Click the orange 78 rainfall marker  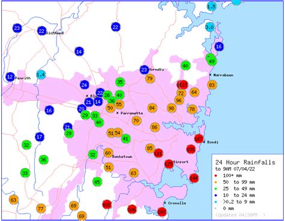(192, 109)
